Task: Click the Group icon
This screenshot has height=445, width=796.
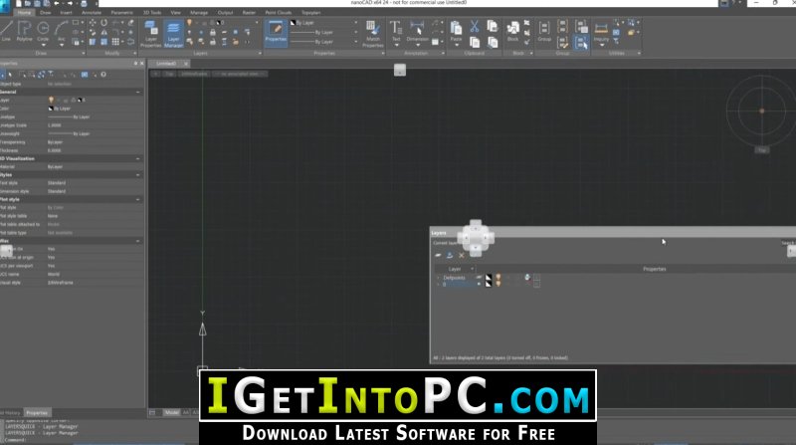Action: tap(544, 31)
